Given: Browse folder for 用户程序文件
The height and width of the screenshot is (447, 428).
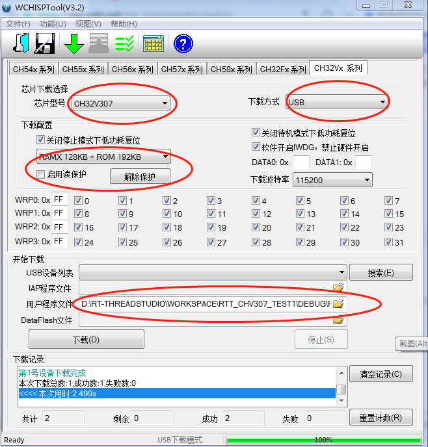Looking at the screenshot, I should [x=338, y=303].
